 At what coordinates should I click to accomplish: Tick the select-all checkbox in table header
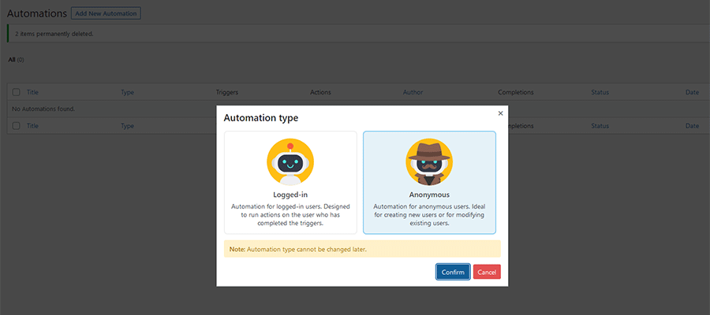(x=17, y=92)
